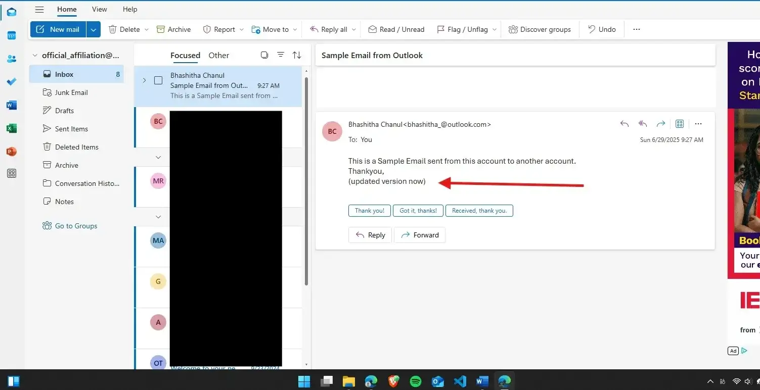Viewport: 760px width, 390px height.
Task: Click the Windows Start button on taskbar
Action: pyautogui.click(x=304, y=381)
